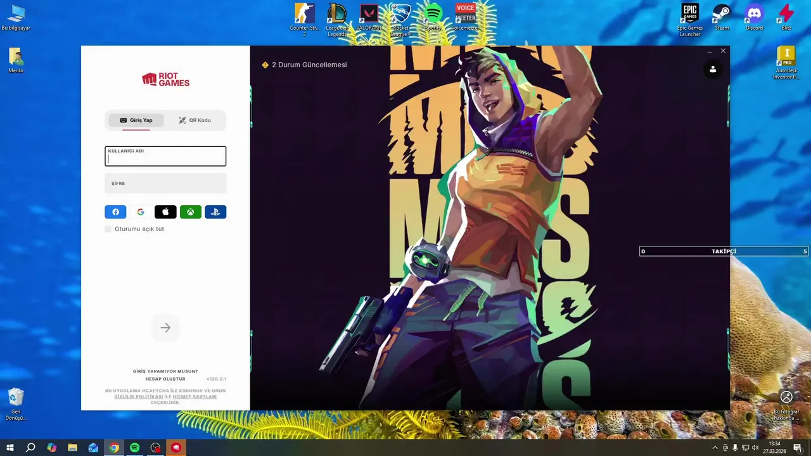Sign in with Google icon
Viewport: 811px width, 456px height.
[x=141, y=212]
